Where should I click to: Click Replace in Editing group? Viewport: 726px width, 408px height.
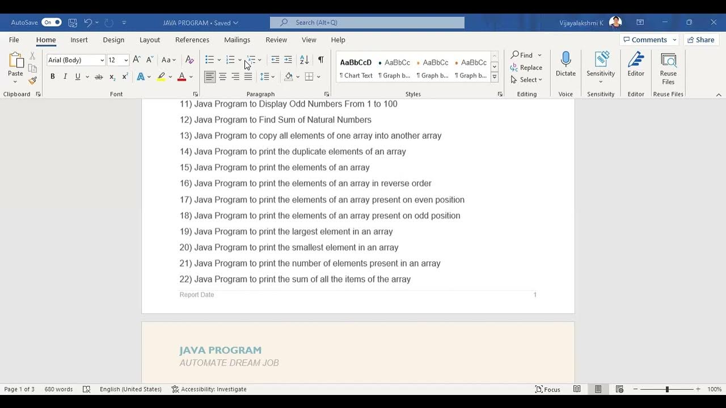[526, 67]
